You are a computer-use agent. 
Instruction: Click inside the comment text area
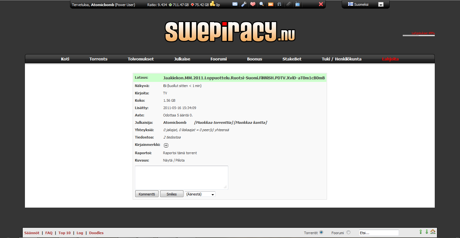pyautogui.click(x=182, y=178)
